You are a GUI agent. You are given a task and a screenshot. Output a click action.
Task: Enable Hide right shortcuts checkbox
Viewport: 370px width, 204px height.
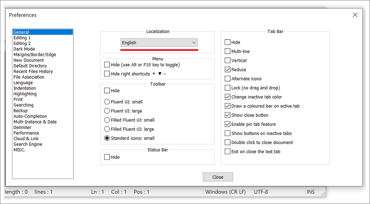[x=107, y=74]
